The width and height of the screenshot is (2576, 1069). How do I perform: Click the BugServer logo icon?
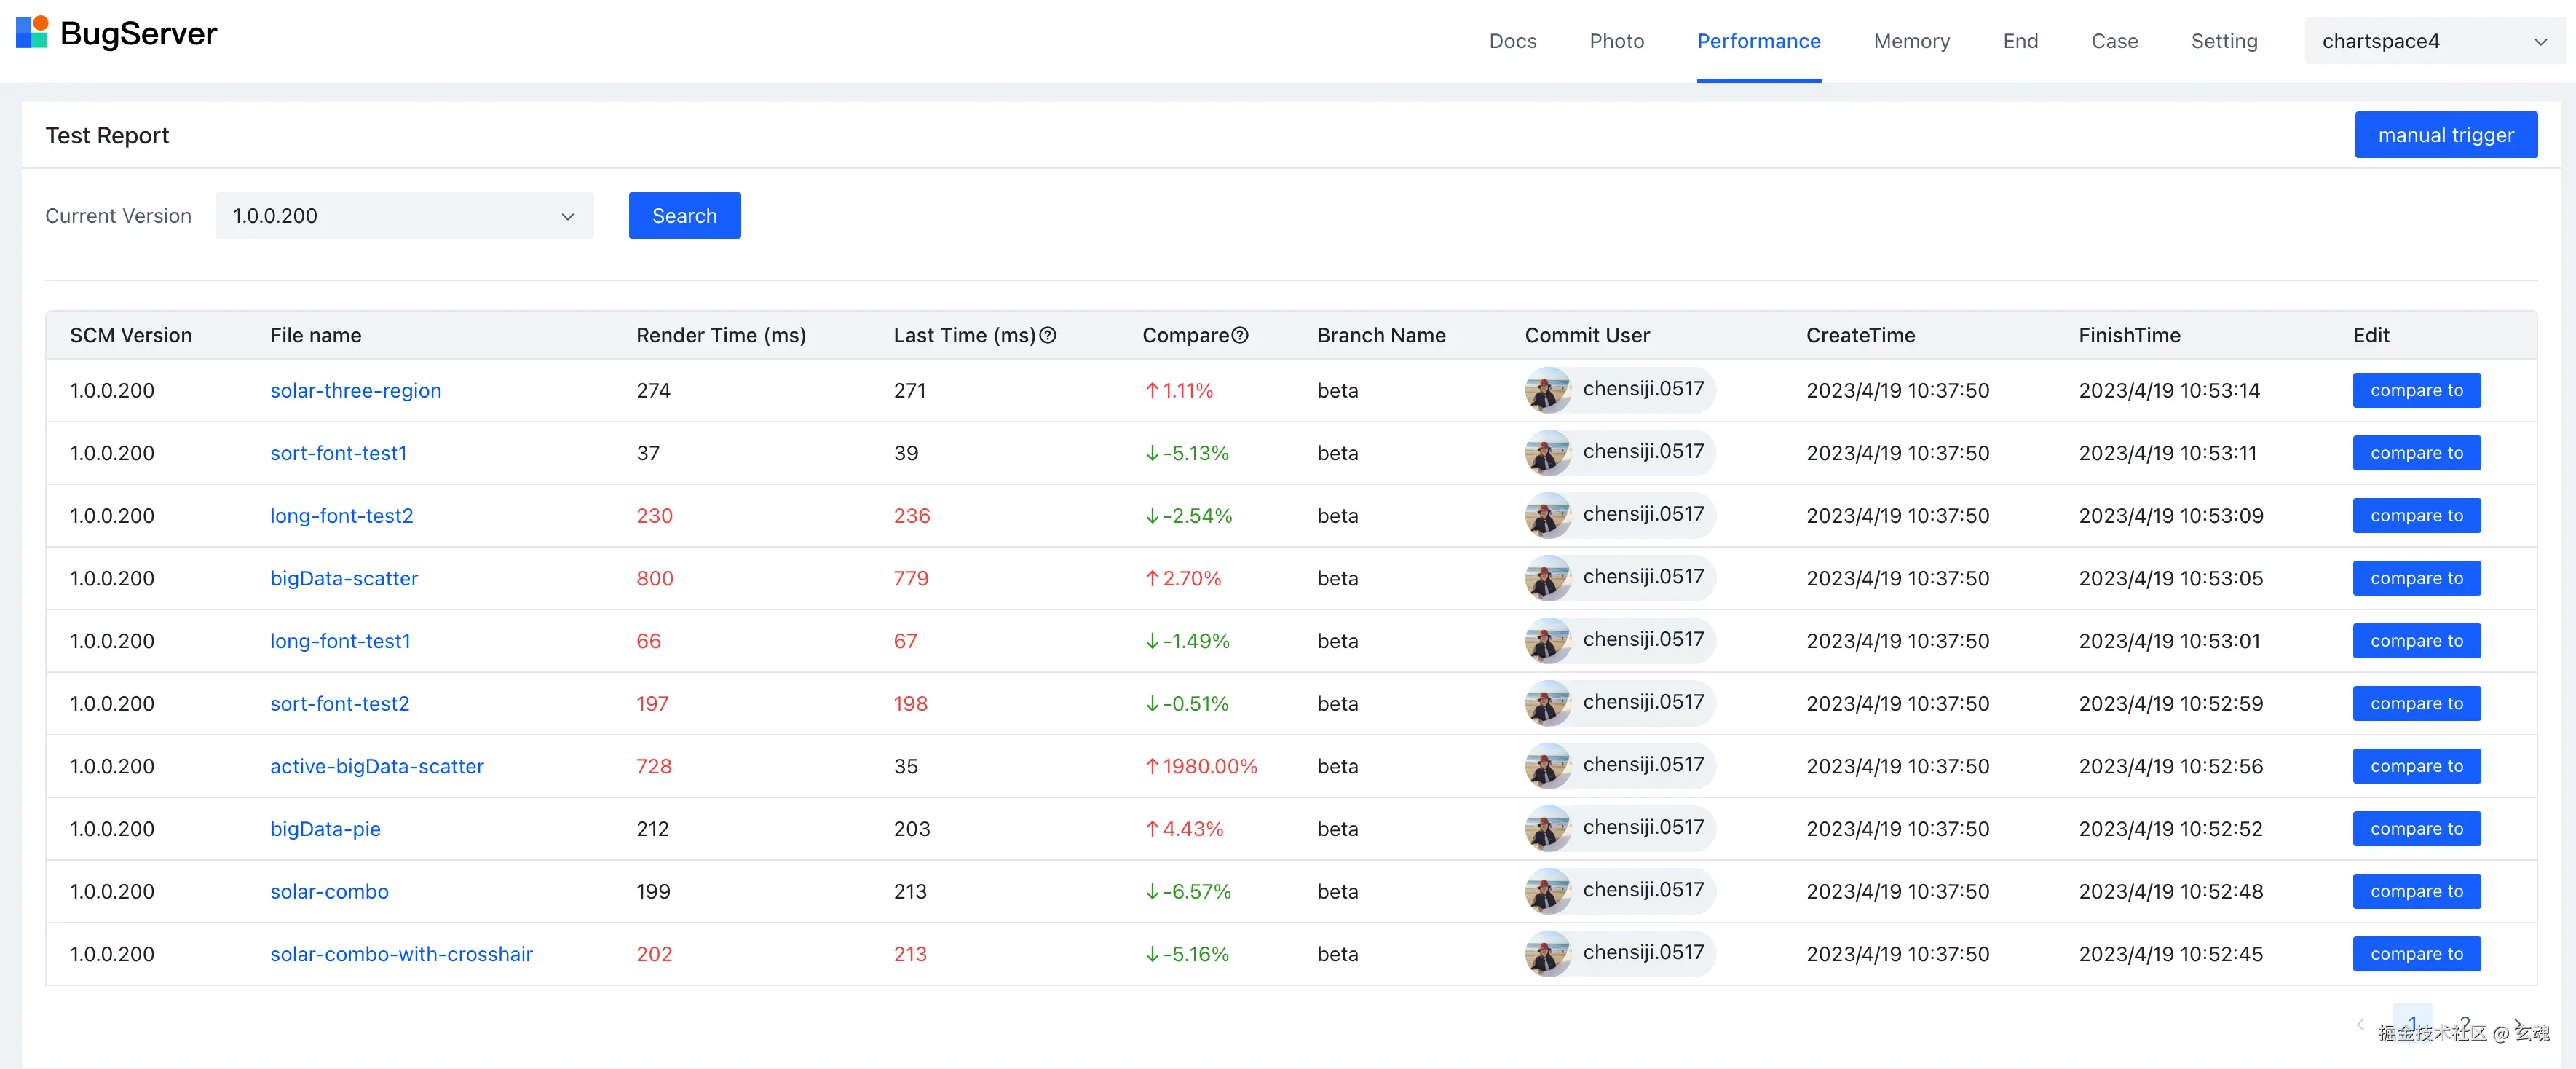click(32, 32)
